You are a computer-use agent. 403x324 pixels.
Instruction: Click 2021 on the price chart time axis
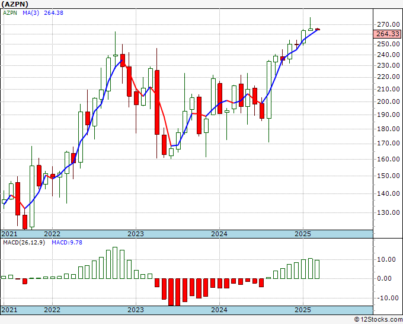click(9, 234)
